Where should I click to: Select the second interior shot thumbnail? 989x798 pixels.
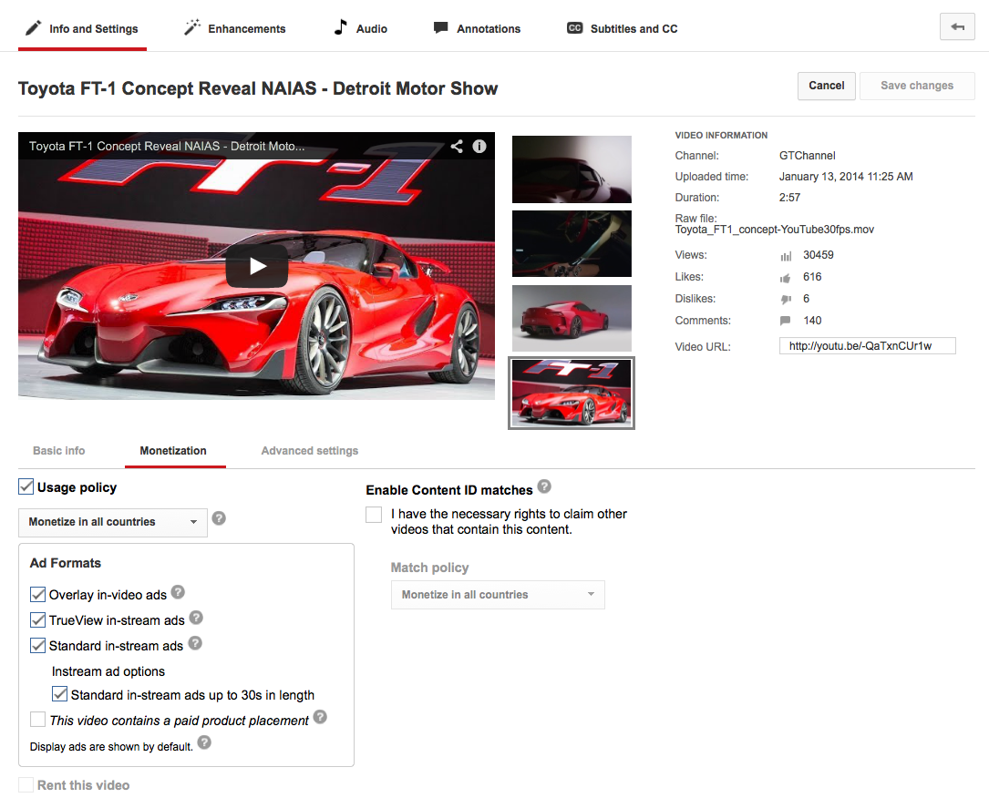click(572, 244)
